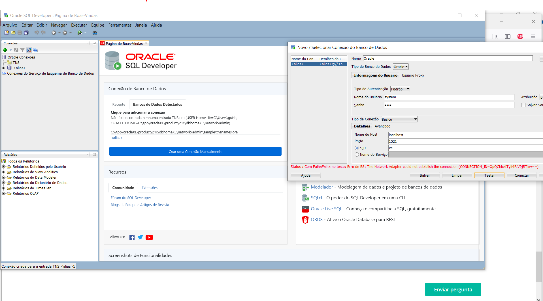The image size is (543, 301).
Task: Open the Atribuição dropdown
Action: (x=541, y=97)
